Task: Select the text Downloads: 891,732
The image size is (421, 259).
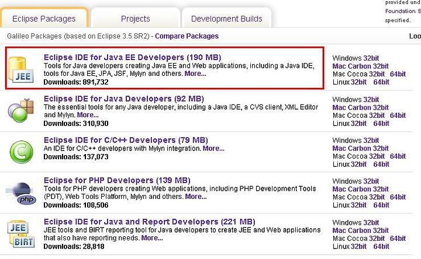Action: point(76,82)
